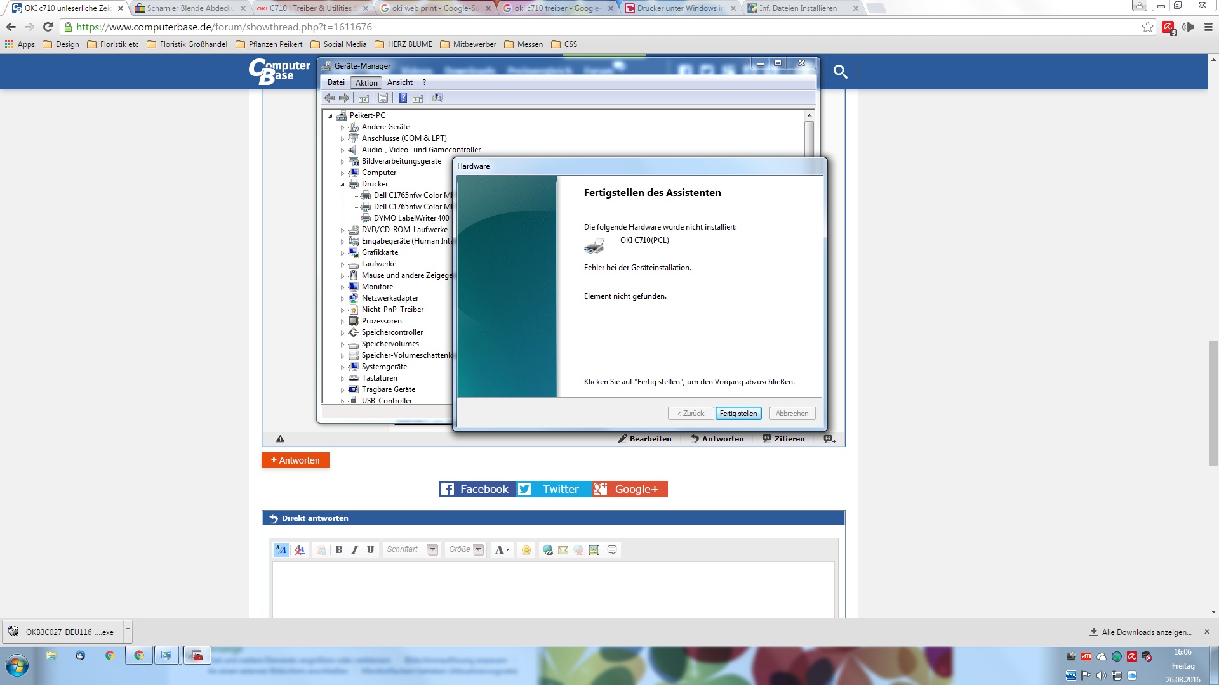Expand the Netzwerkadapter tree node

click(342, 299)
